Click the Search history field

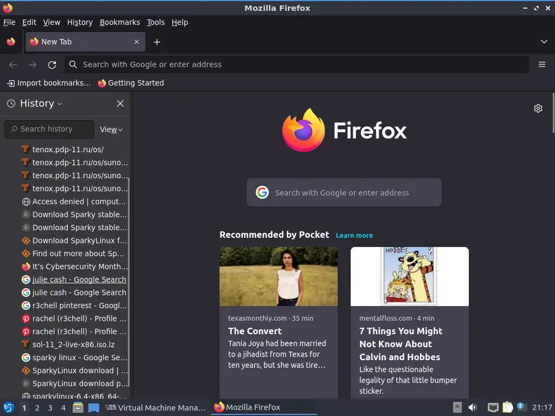(49, 129)
